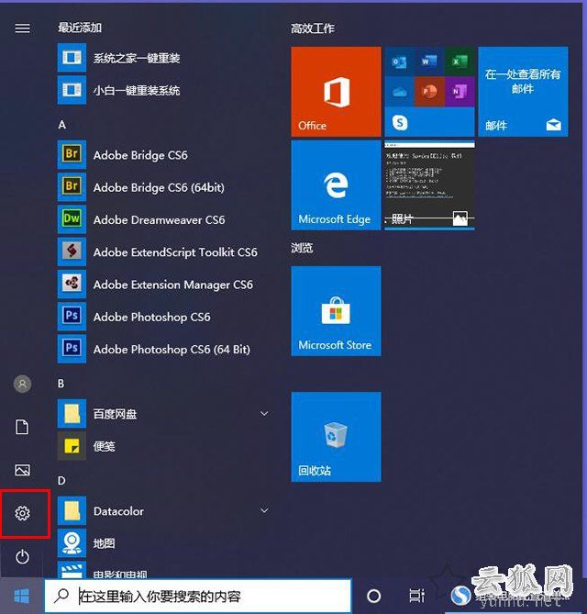This screenshot has width=587, height=614.
Task: Launch Adobe Photoshop CS6 icon
Action: pyautogui.click(x=72, y=317)
